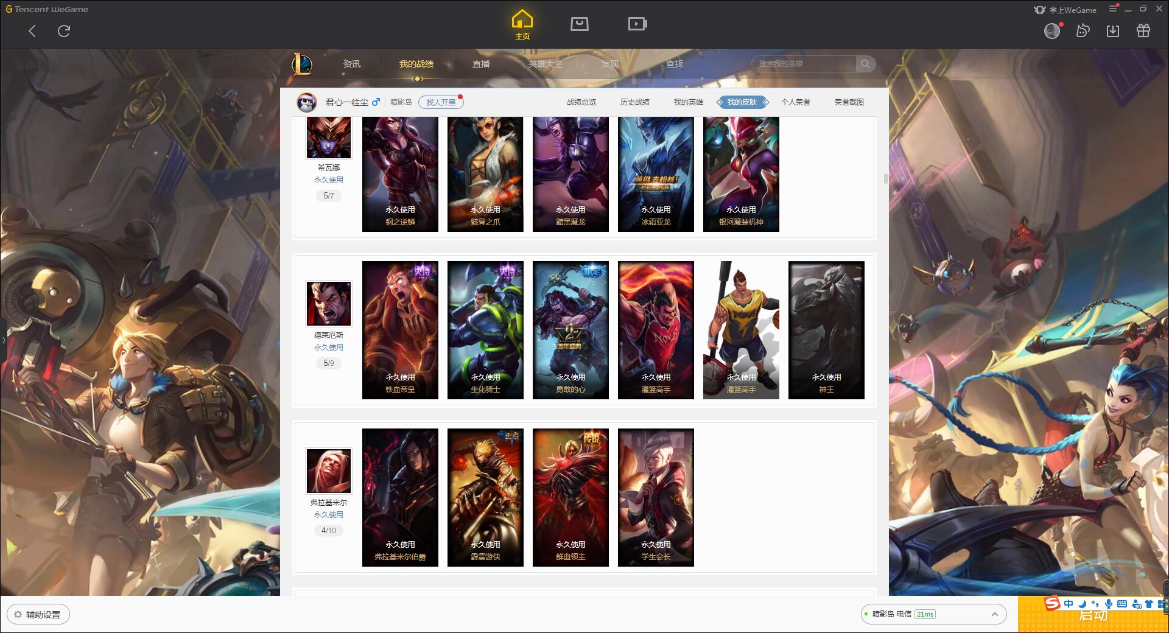Open the user avatar in top-right toolbar
The image size is (1169, 633).
(1052, 30)
